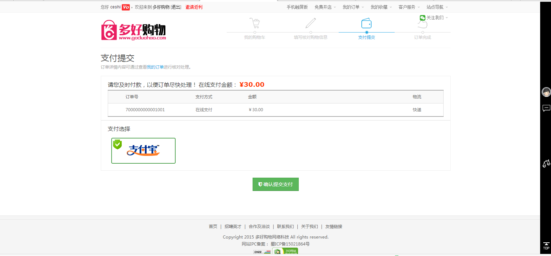Expand the 我的收藏 dropdown
This screenshot has height=256, width=551.
(381, 7)
